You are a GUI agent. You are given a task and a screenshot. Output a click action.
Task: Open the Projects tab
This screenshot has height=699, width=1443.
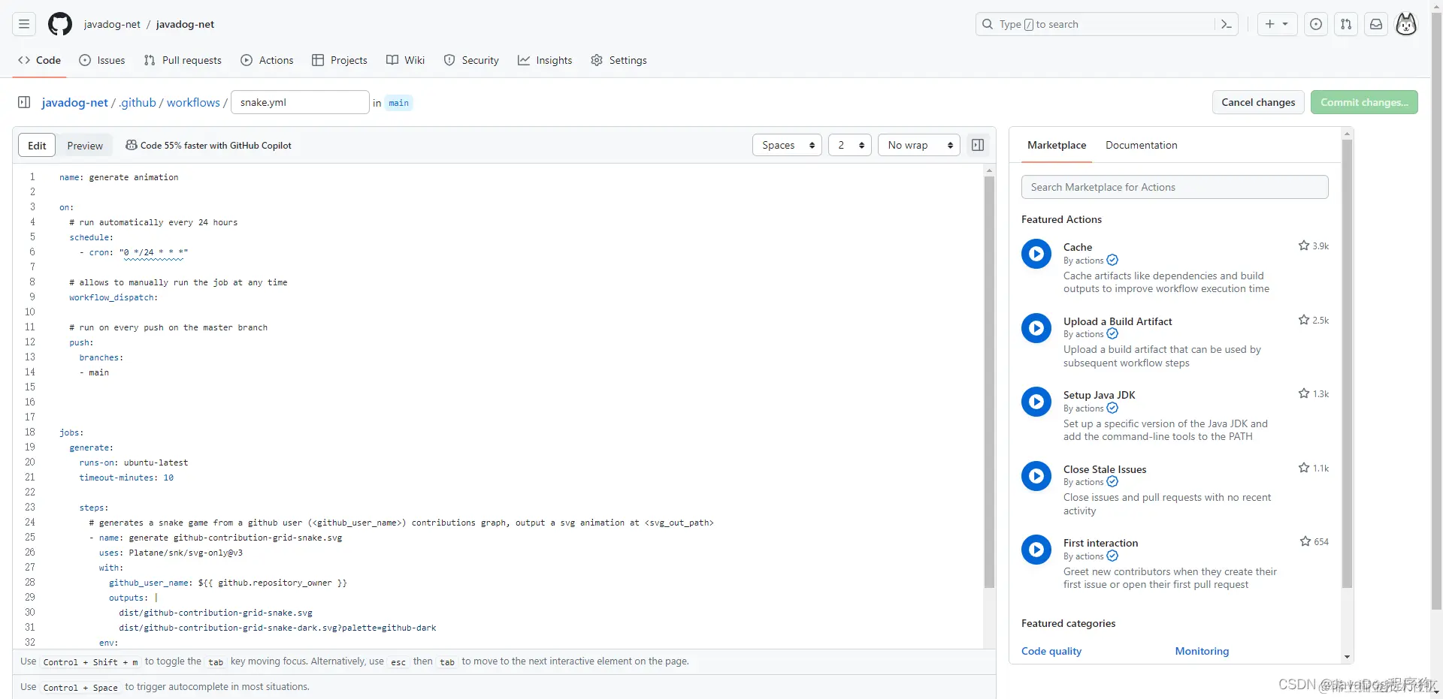pyautogui.click(x=340, y=60)
